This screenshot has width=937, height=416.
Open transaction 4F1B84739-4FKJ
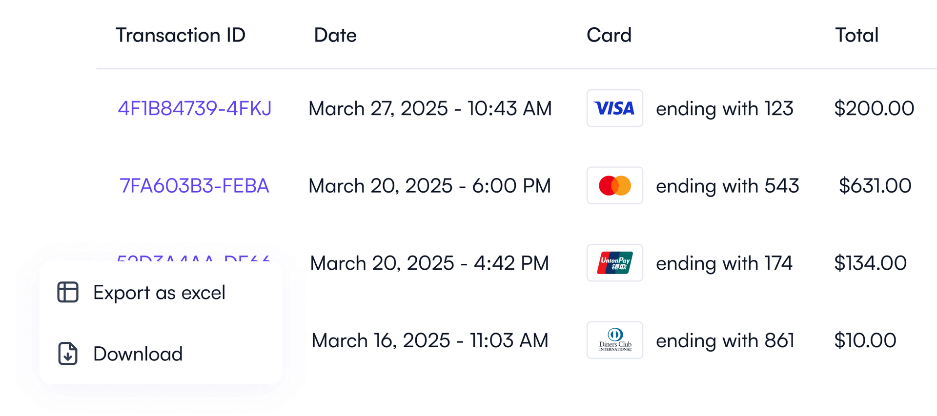point(195,108)
